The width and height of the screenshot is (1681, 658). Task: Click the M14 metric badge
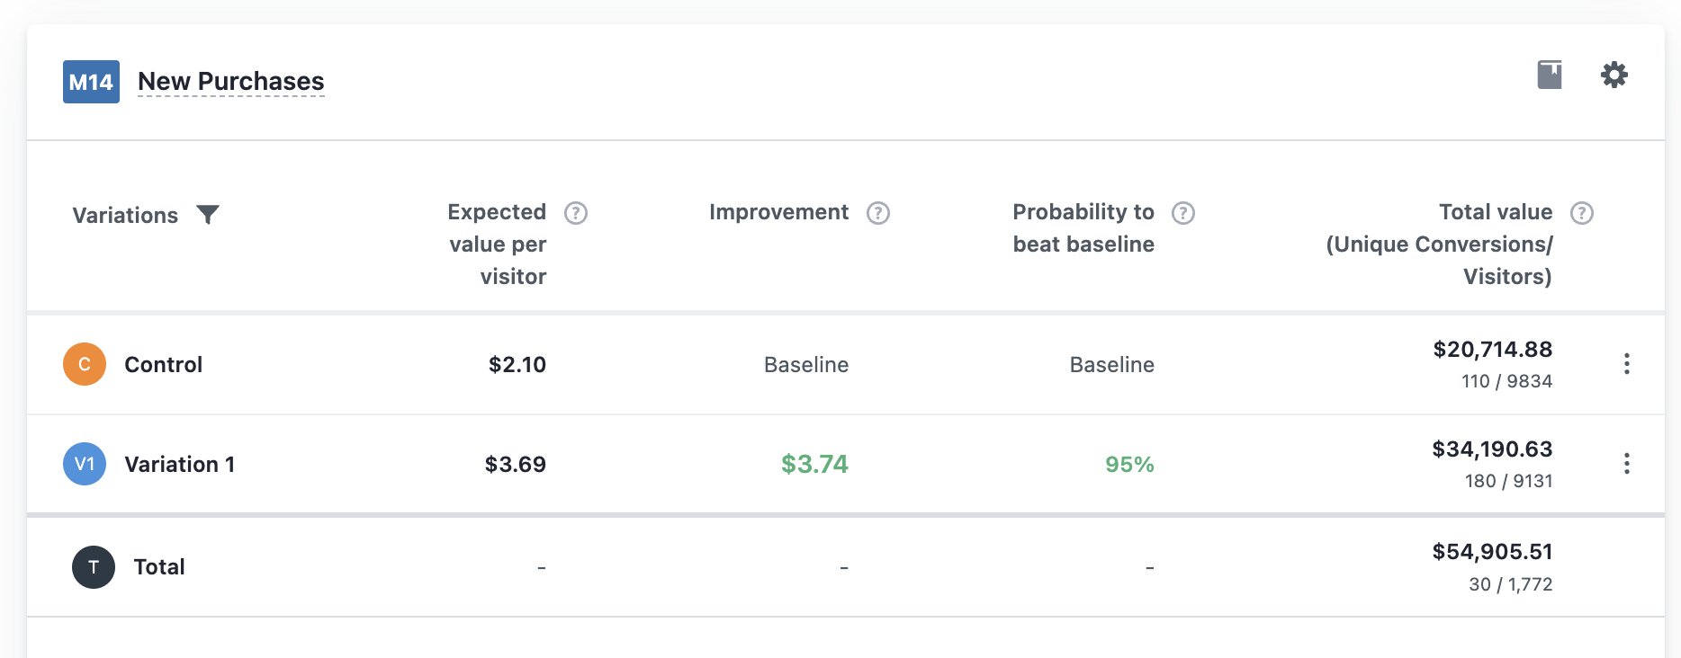coord(91,82)
